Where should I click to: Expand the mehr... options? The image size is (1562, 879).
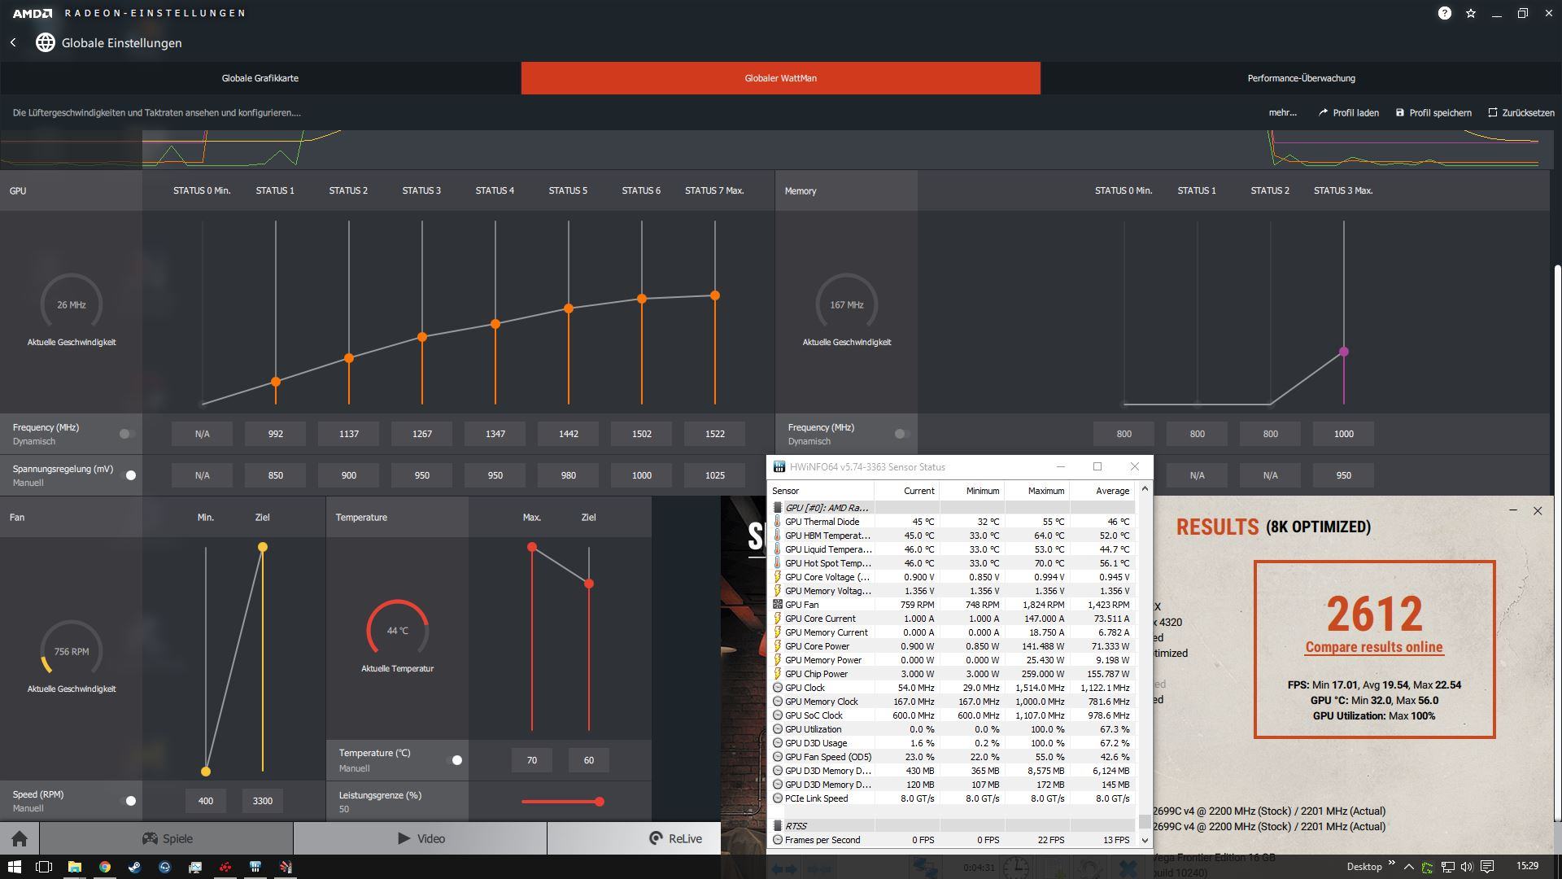tap(1282, 112)
